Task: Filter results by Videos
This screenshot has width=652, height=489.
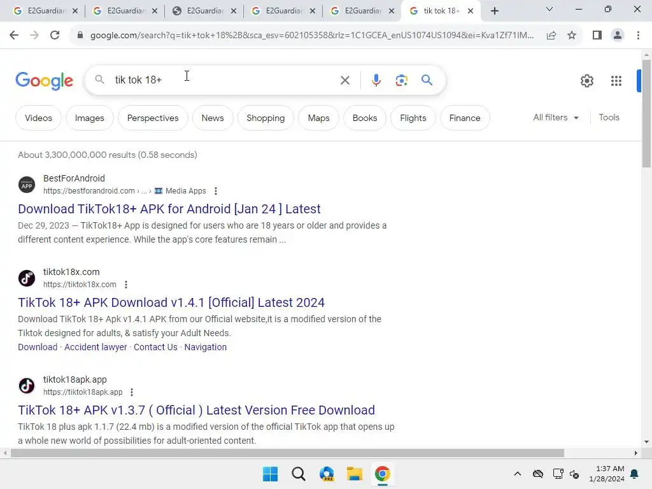Action: click(x=38, y=118)
